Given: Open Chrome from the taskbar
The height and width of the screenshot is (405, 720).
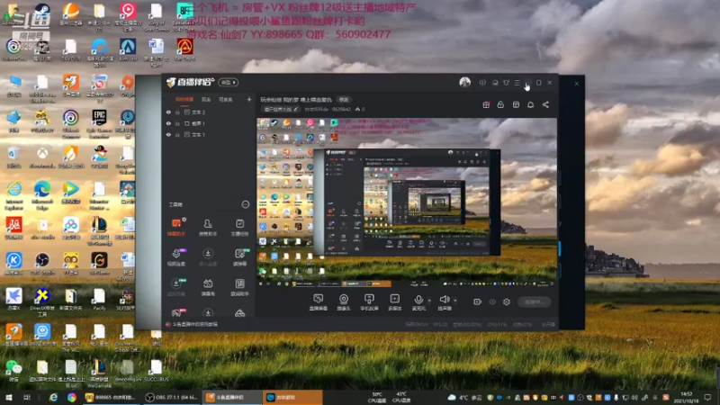Looking at the screenshot, I should pyautogui.click(x=72, y=397).
